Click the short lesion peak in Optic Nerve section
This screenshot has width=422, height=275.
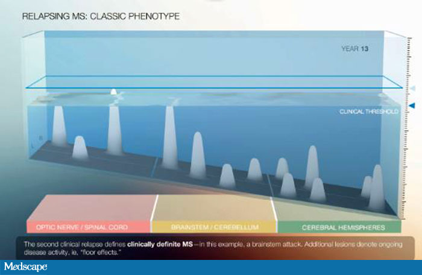point(80,148)
